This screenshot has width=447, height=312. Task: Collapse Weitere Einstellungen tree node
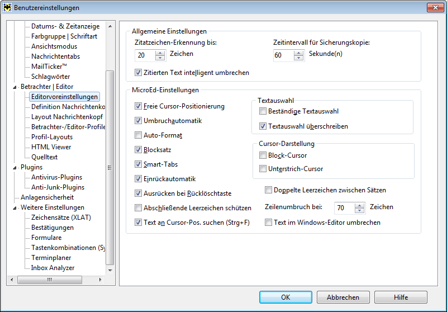pyautogui.click(x=15, y=208)
